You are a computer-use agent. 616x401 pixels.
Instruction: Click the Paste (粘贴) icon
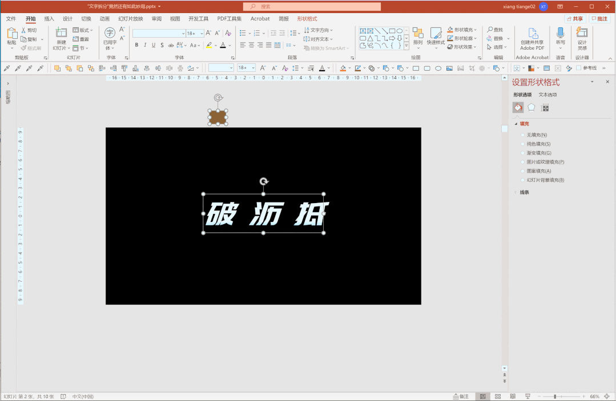coord(11,35)
